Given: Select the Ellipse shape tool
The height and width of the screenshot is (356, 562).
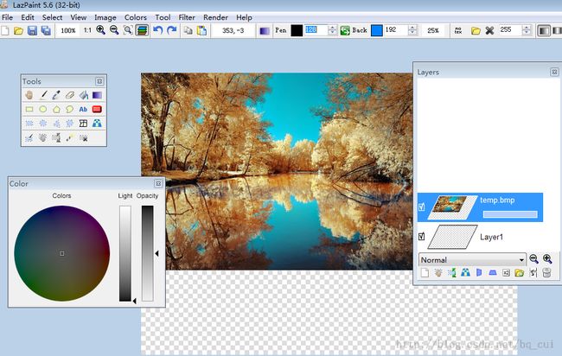Looking at the screenshot, I should [42, 109].
